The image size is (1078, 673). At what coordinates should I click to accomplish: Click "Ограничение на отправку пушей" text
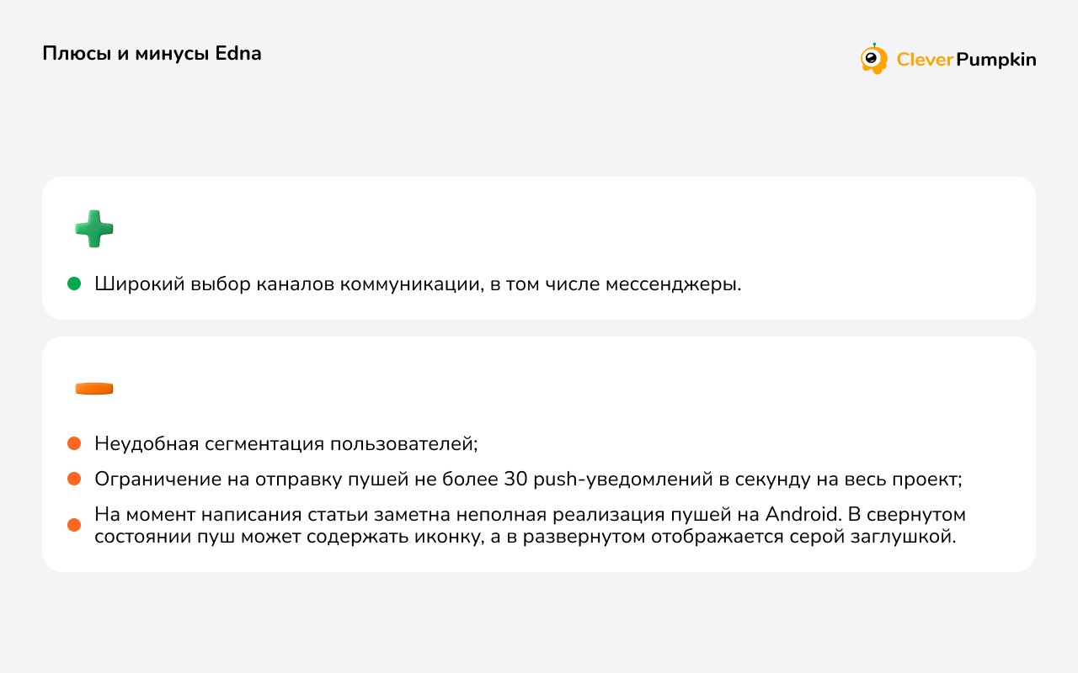coord(229,479)
